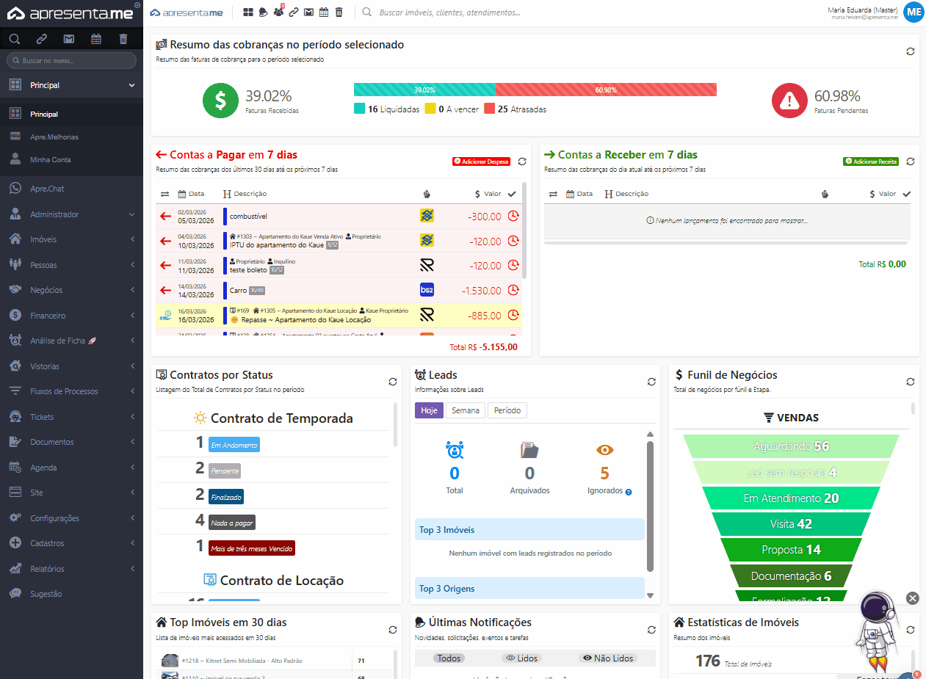Click the Adicionar Receita button

871,161
